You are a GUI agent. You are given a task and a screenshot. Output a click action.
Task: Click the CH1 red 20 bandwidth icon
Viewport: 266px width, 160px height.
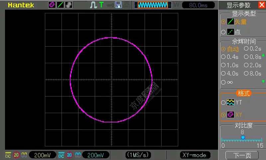[16, 155]
